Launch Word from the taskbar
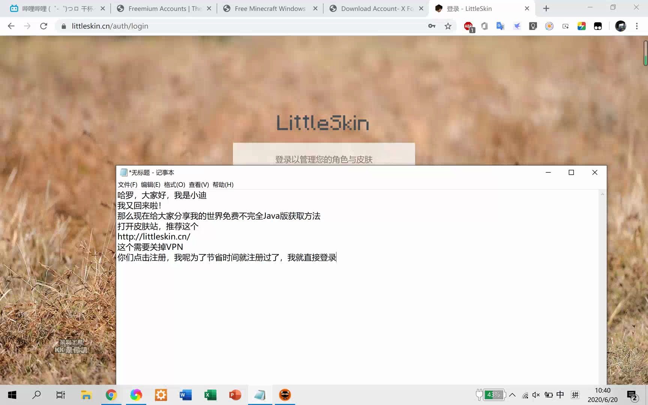Image resolution: width=648 pixels, height=405 pixels. pyautogui.click(x=186, y=395)
